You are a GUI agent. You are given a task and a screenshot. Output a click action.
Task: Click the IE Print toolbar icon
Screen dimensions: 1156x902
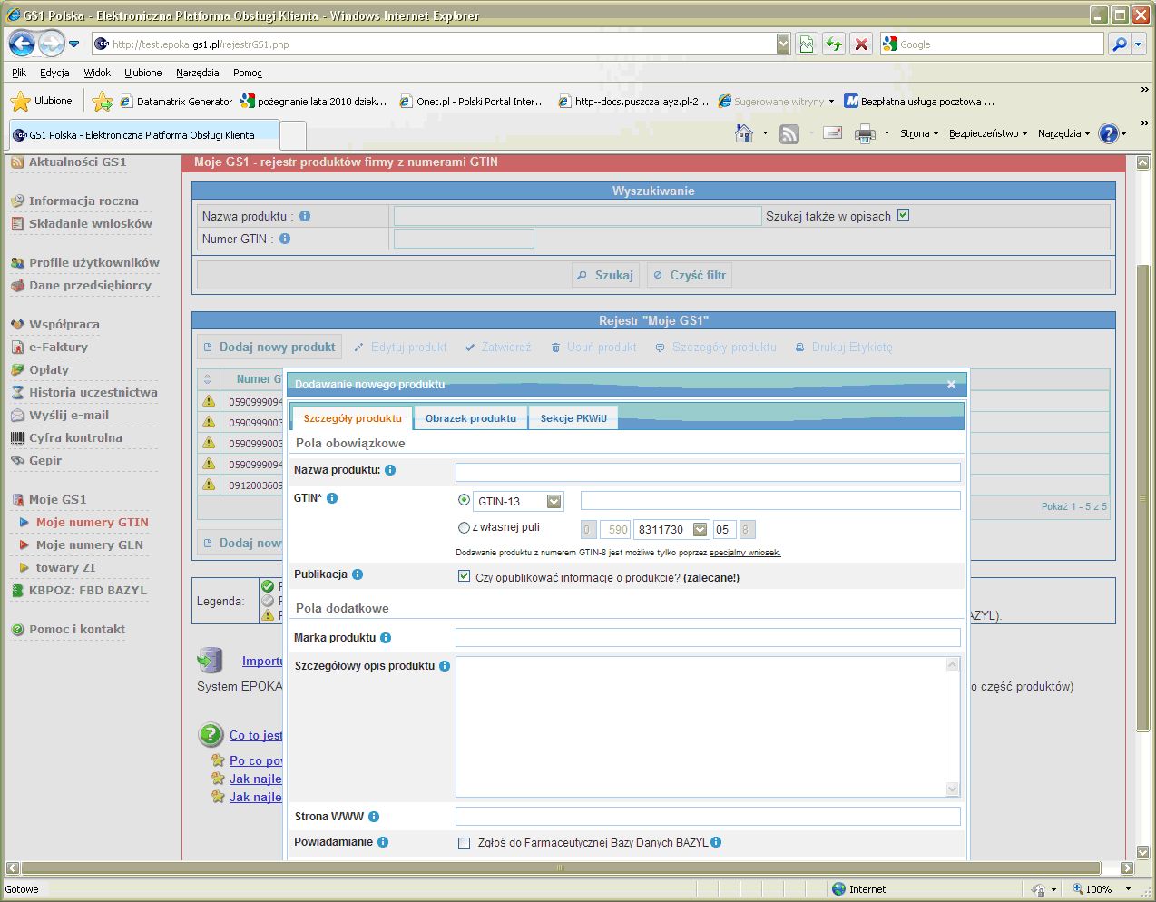tap(865, 133)
